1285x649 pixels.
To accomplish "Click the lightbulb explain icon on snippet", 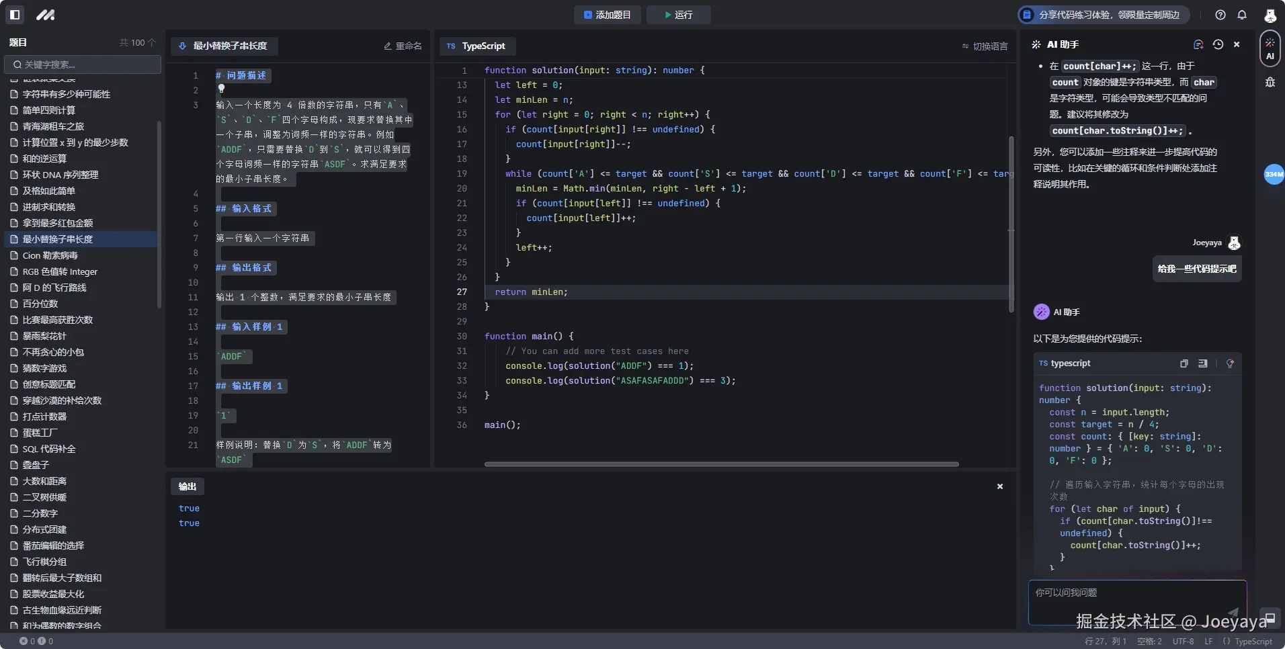I will click(x=1230, y=363).
